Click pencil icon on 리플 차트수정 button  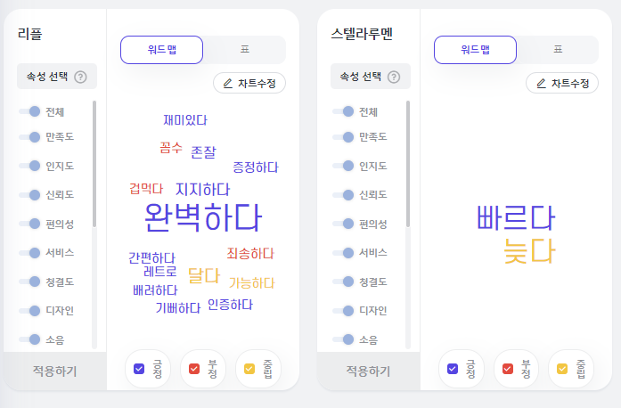228,84
